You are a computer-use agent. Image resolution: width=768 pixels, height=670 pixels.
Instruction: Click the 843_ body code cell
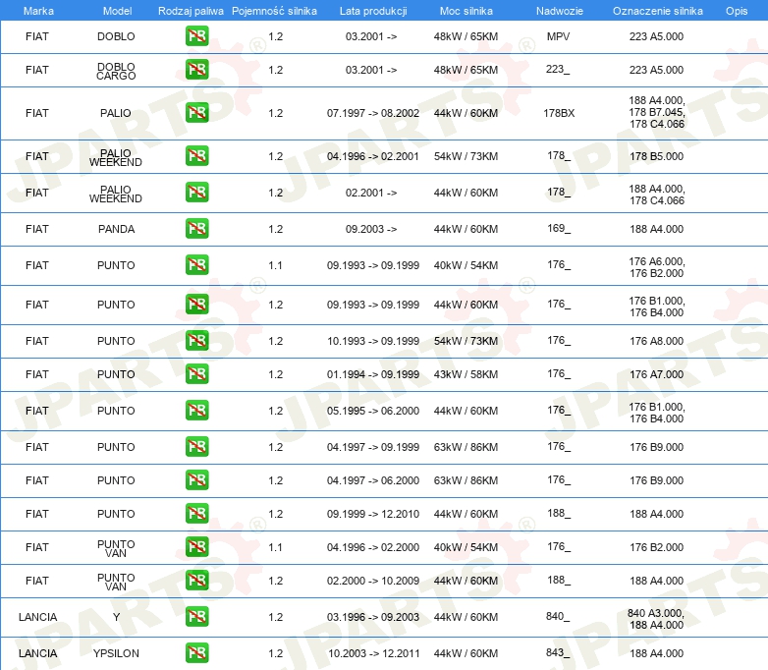[558, 652]
